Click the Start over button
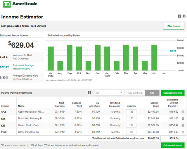Viewport: 187px width, 149px height. coord(174,26)
